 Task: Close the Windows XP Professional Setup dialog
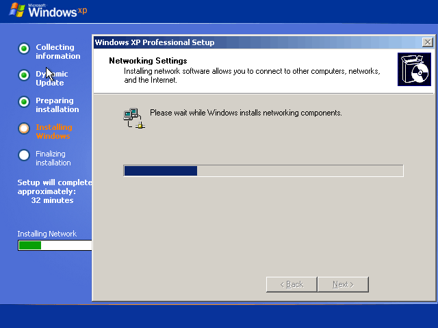click(428, 42)
